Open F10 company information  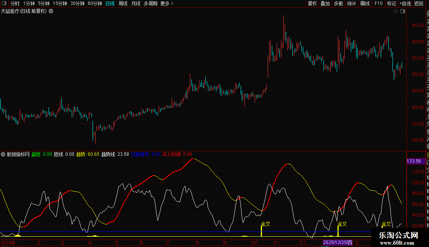[x=379, y=3]
